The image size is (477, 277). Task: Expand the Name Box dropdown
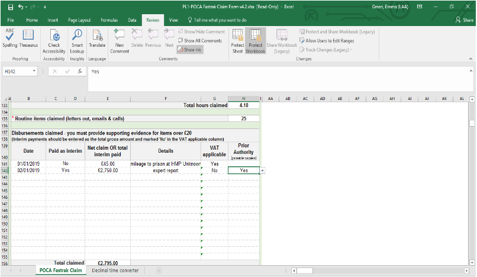pos(35,71)
